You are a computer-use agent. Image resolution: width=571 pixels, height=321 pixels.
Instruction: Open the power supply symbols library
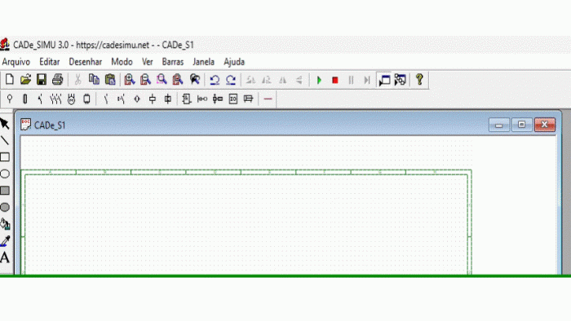point(10,99)
